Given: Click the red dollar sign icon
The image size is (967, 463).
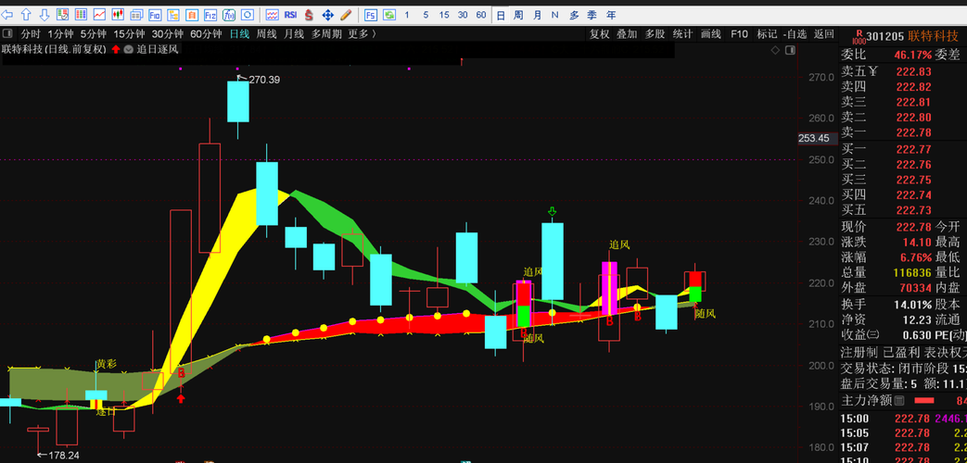Looking at the screenshot, I should tap(309, 14).
